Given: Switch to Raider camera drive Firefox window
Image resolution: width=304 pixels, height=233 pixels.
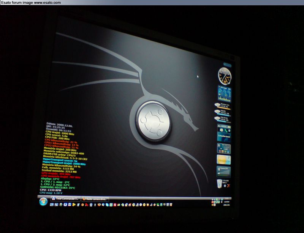Looking at the screenshot, I should [95, 199].
